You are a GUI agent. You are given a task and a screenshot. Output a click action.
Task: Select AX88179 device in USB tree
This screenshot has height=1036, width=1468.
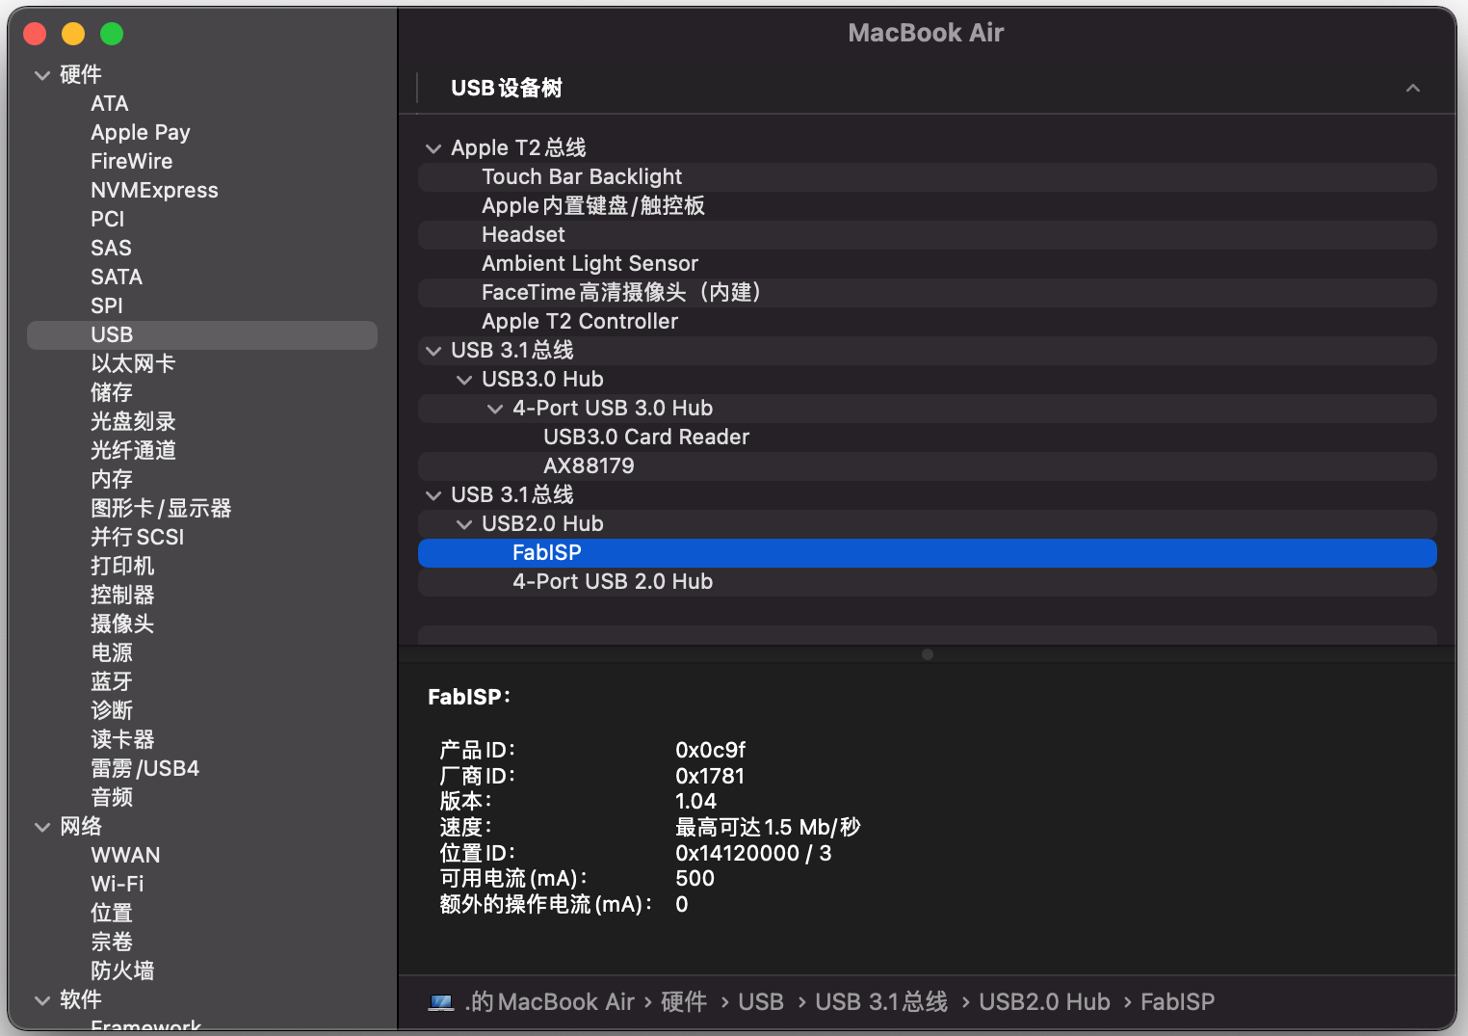click(x=589, y=466)
